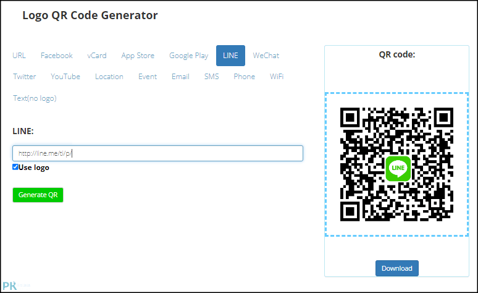Choose the App Store tab
Screen dimensions: 478x293
[138, 56]
